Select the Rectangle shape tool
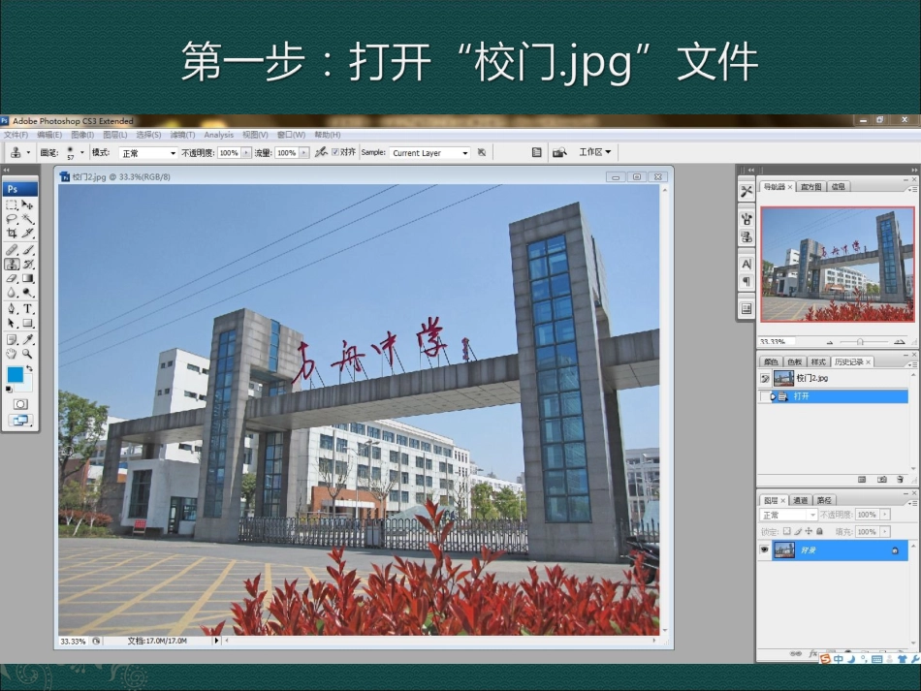This screenshot has width=921, height=691. (x=27, y=323)
